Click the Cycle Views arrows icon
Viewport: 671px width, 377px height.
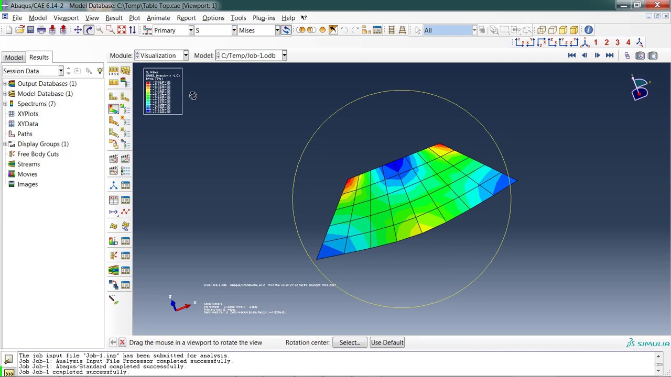(132, 30)
